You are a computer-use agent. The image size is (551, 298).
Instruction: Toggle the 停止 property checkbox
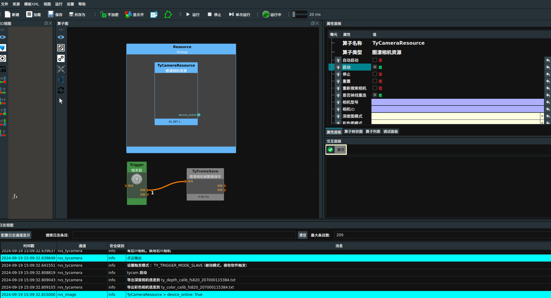[375, 74]
